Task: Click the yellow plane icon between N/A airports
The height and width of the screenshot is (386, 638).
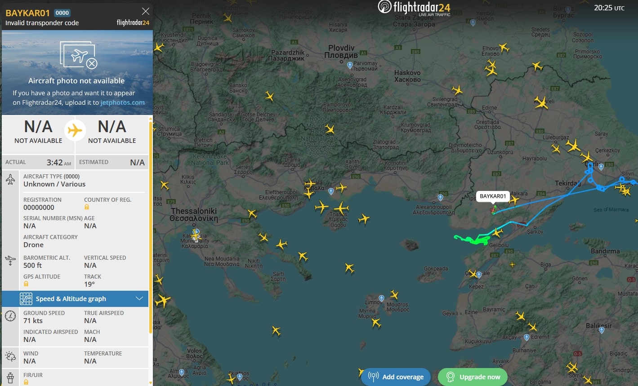Action: tap(75, 130)
